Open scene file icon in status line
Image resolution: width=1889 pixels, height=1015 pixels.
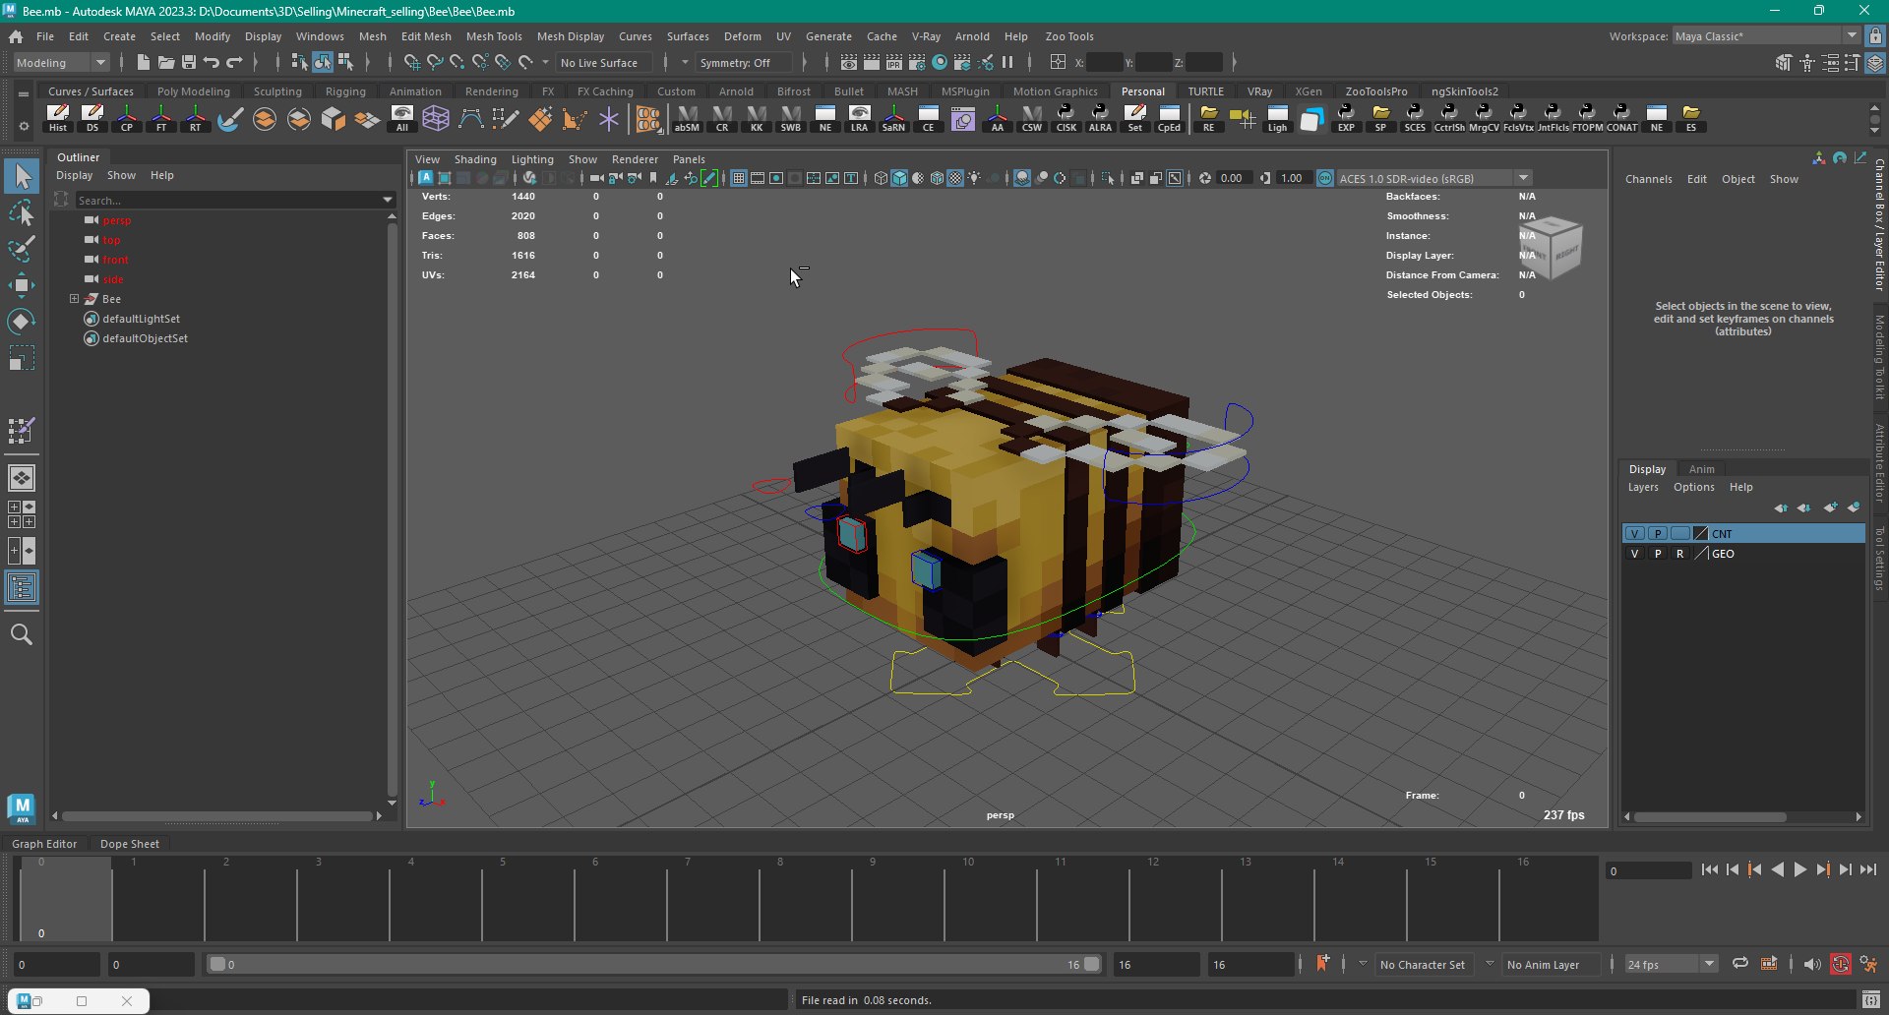[166, 62]
